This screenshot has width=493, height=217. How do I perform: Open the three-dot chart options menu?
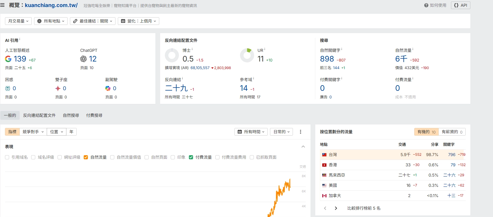point(300,132)
